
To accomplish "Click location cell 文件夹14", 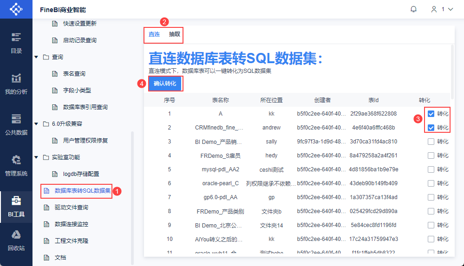I will pyautogui.click(x=271, y=226).
